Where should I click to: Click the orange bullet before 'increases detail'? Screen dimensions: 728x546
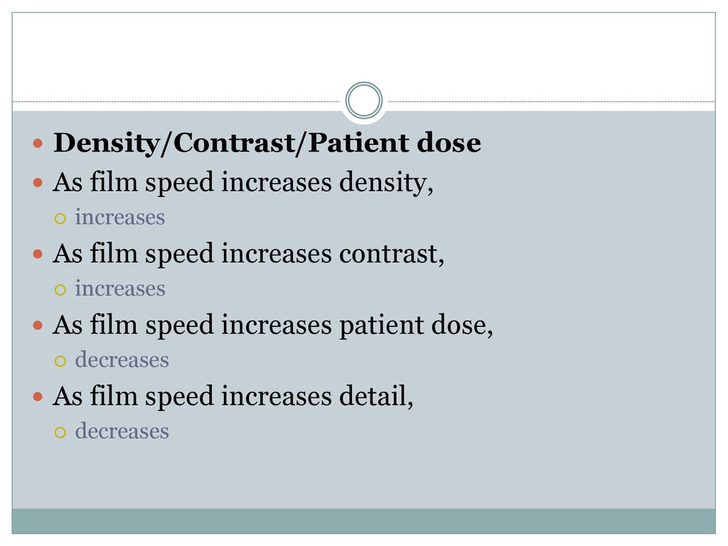point(38,397)
